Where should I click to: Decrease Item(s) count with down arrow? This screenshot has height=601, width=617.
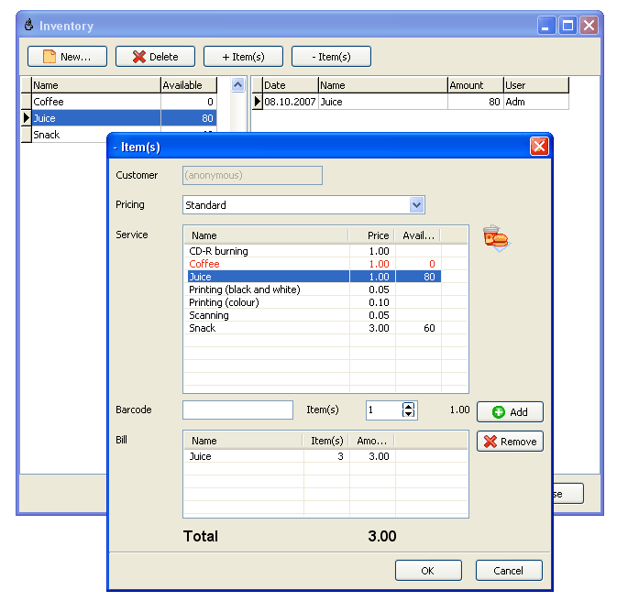[409, 415]
